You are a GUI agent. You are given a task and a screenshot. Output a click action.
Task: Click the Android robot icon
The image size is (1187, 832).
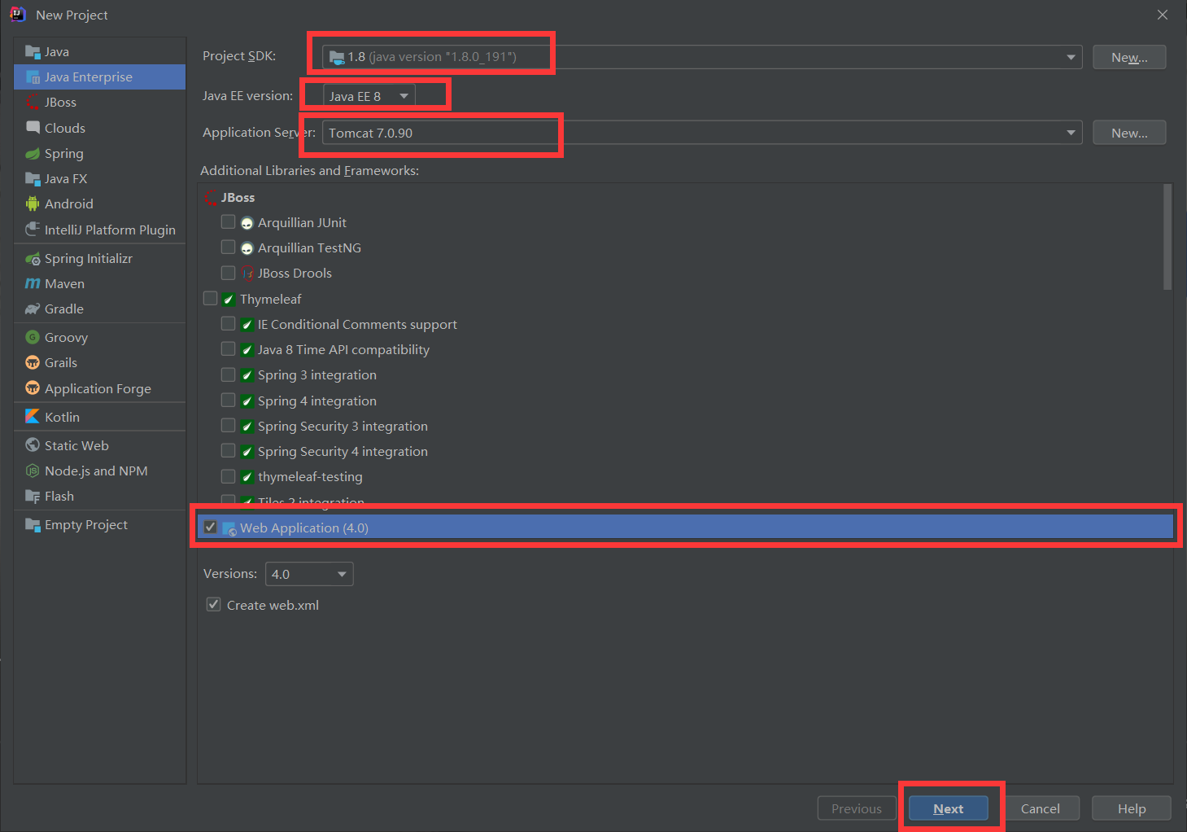point(33,204)
